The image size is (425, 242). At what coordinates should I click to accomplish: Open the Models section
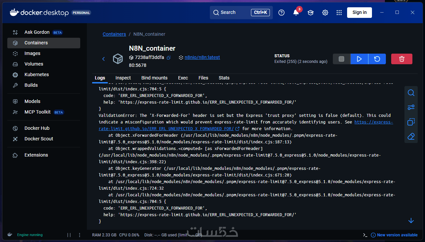pos(43,101)
